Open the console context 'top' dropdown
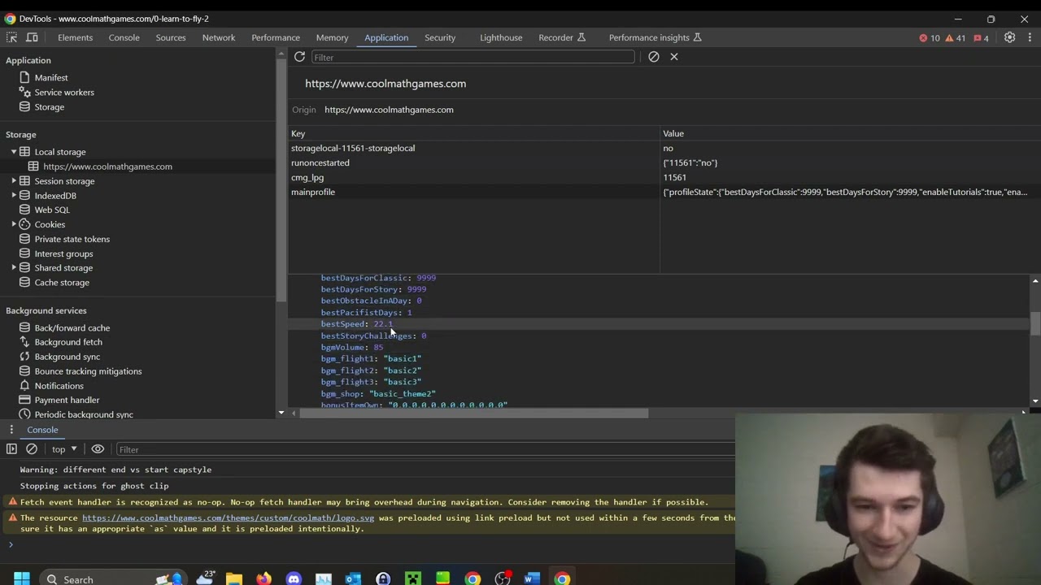1041x585 pixels. [64, 449]
